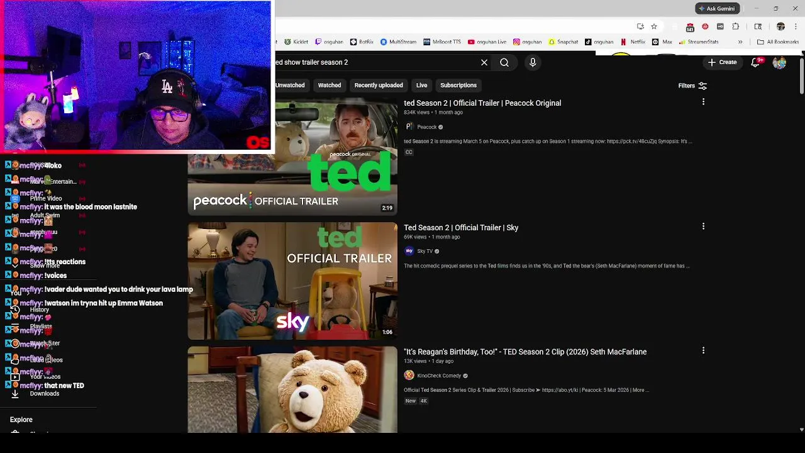Click the calendar extension icon with badge
805x453 pixels.
click(690, 26)
